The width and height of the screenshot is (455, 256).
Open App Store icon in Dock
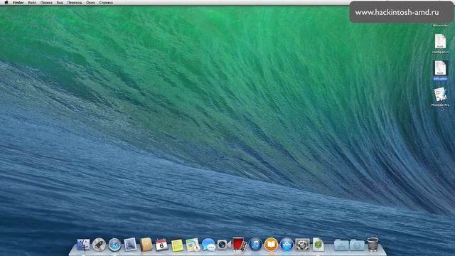pos(287,245)
